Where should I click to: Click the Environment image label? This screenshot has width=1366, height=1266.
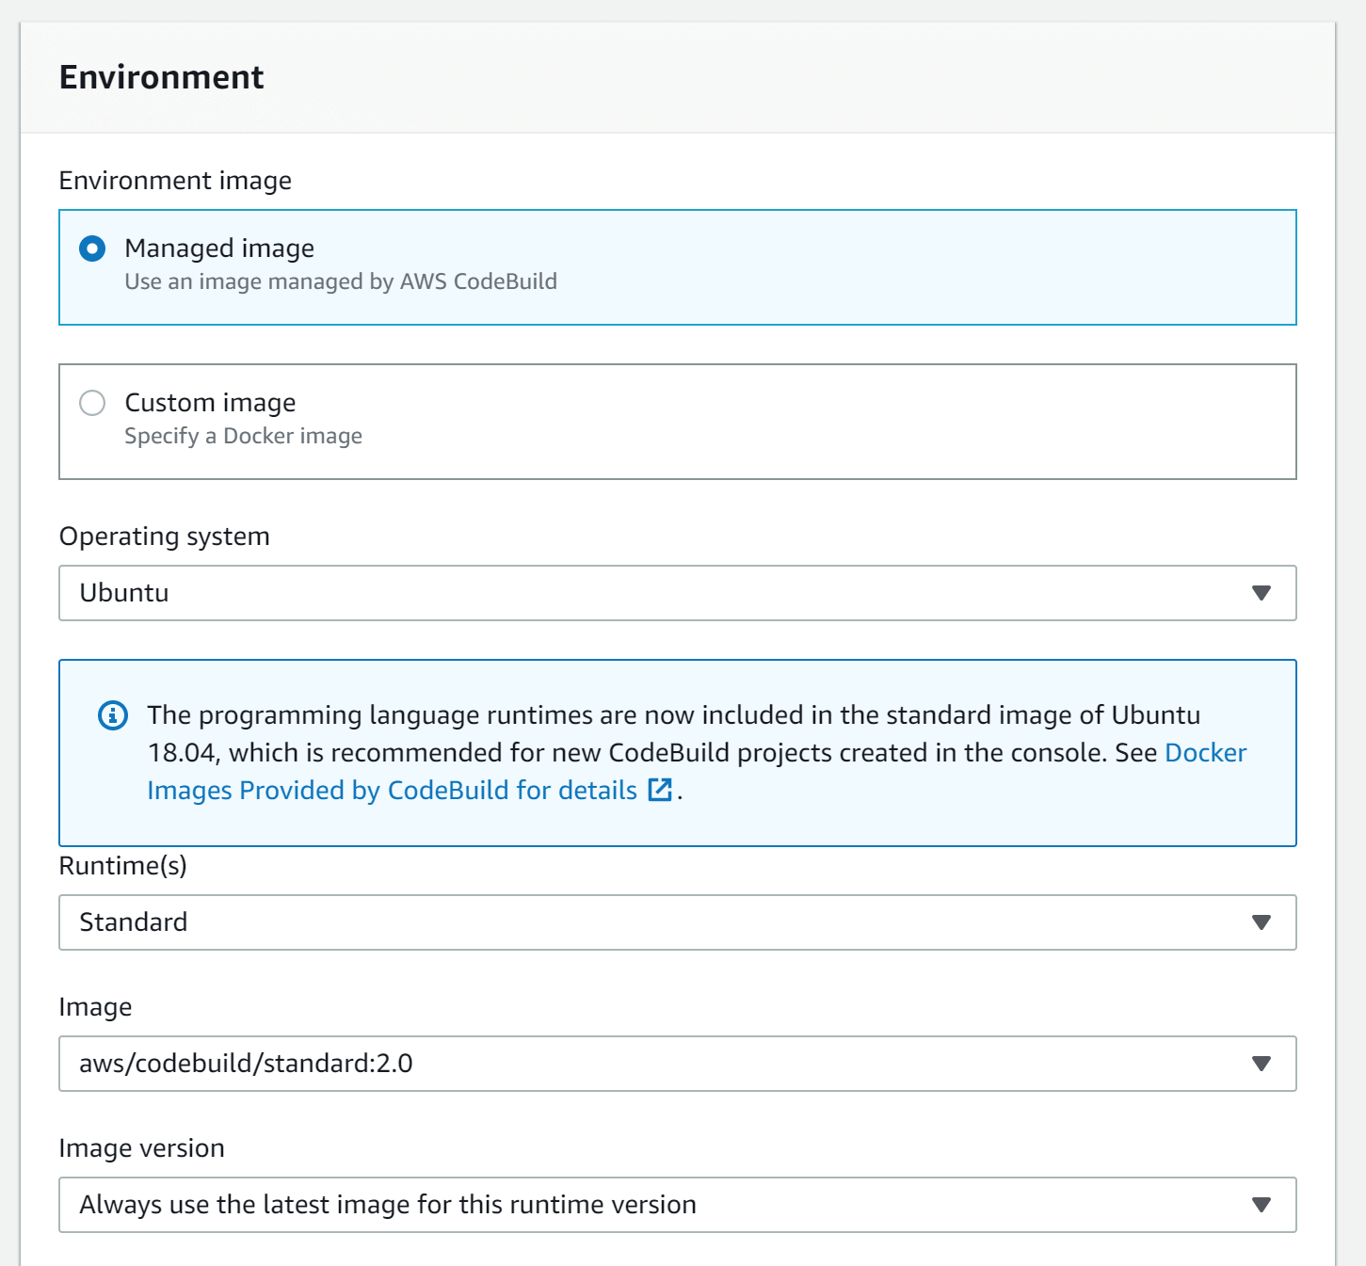(175, 180)
